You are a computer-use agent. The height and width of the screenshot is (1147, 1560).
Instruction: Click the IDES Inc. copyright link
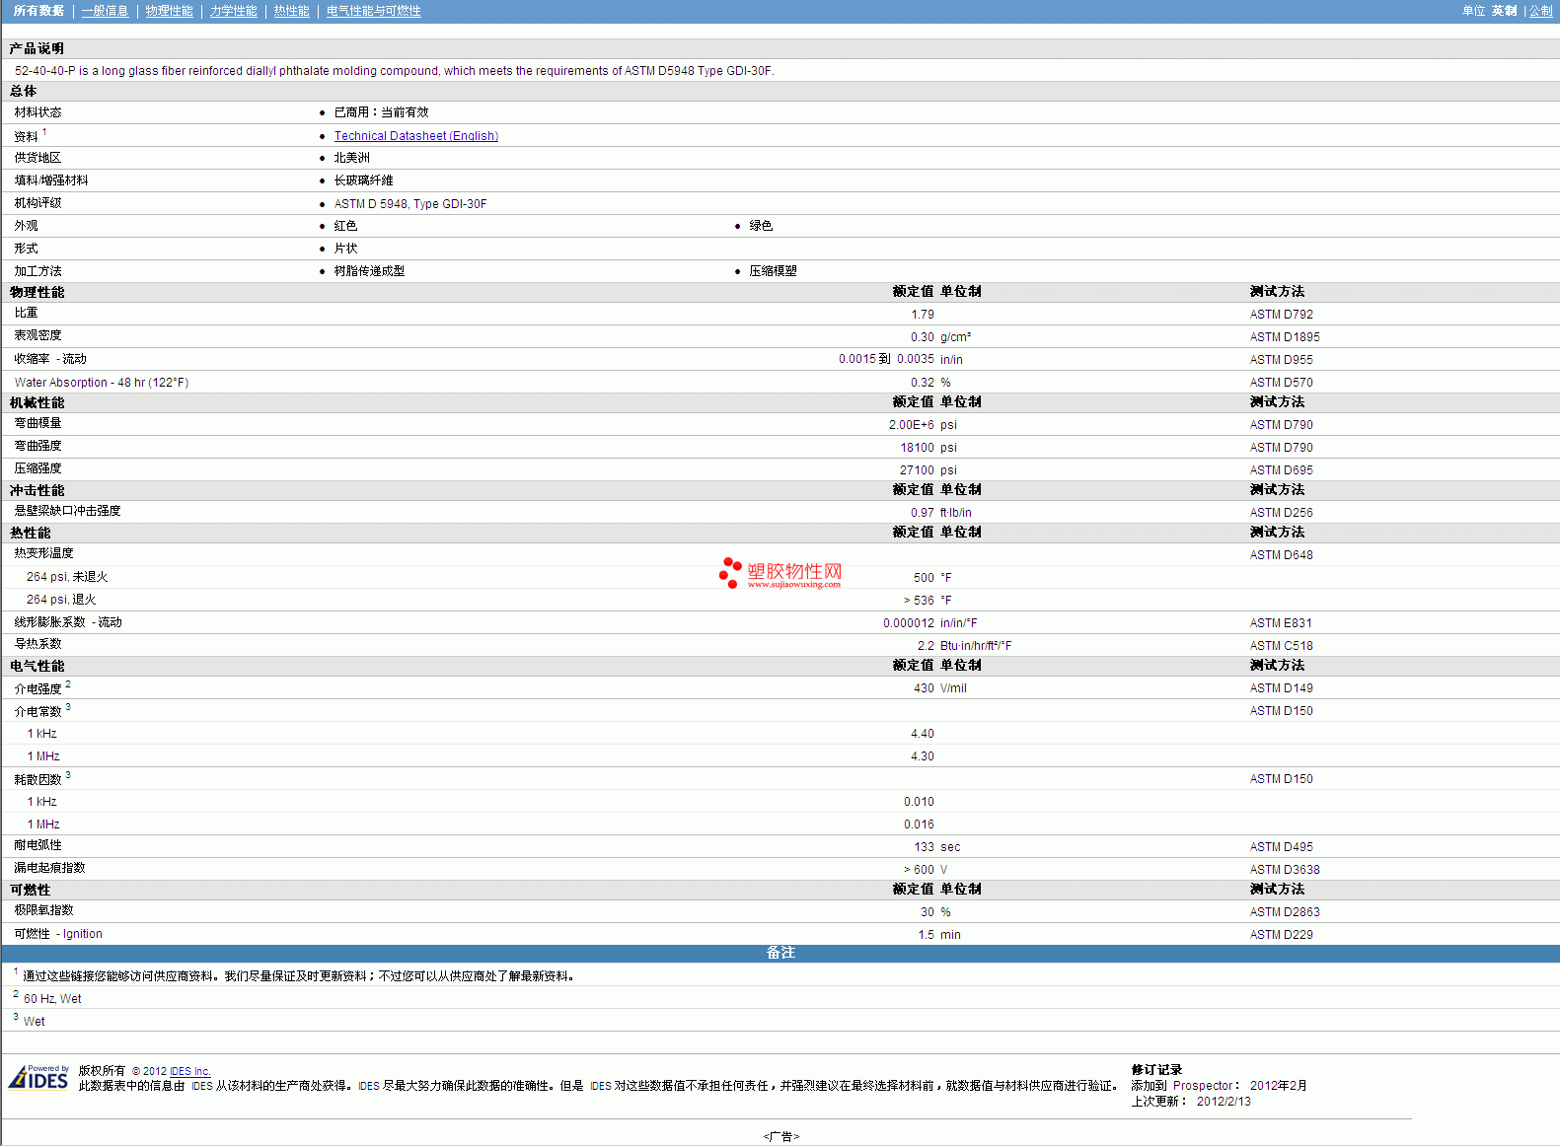[189, 1071]
